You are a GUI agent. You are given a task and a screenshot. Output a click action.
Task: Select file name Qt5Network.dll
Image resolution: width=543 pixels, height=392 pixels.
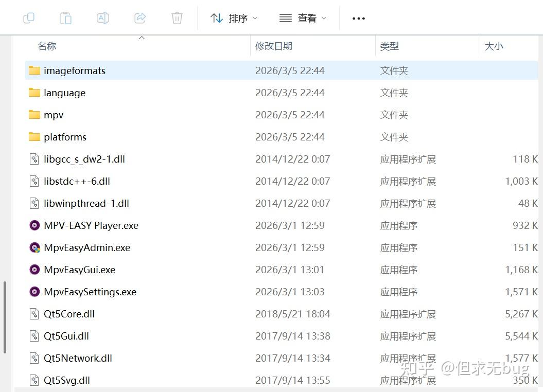click(x=78, y=359)
